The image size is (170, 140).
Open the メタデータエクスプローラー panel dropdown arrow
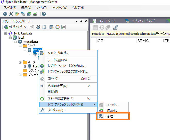click(77, 21)
